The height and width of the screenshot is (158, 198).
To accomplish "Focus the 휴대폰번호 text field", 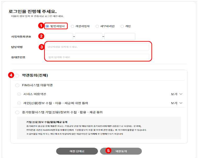I will (97, 57).
